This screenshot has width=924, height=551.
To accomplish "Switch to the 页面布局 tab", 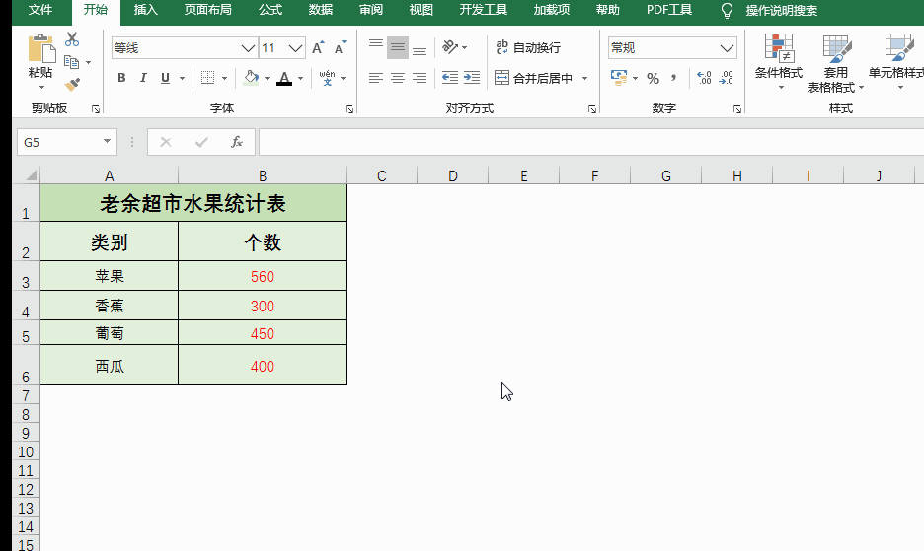I will point(207,10).
